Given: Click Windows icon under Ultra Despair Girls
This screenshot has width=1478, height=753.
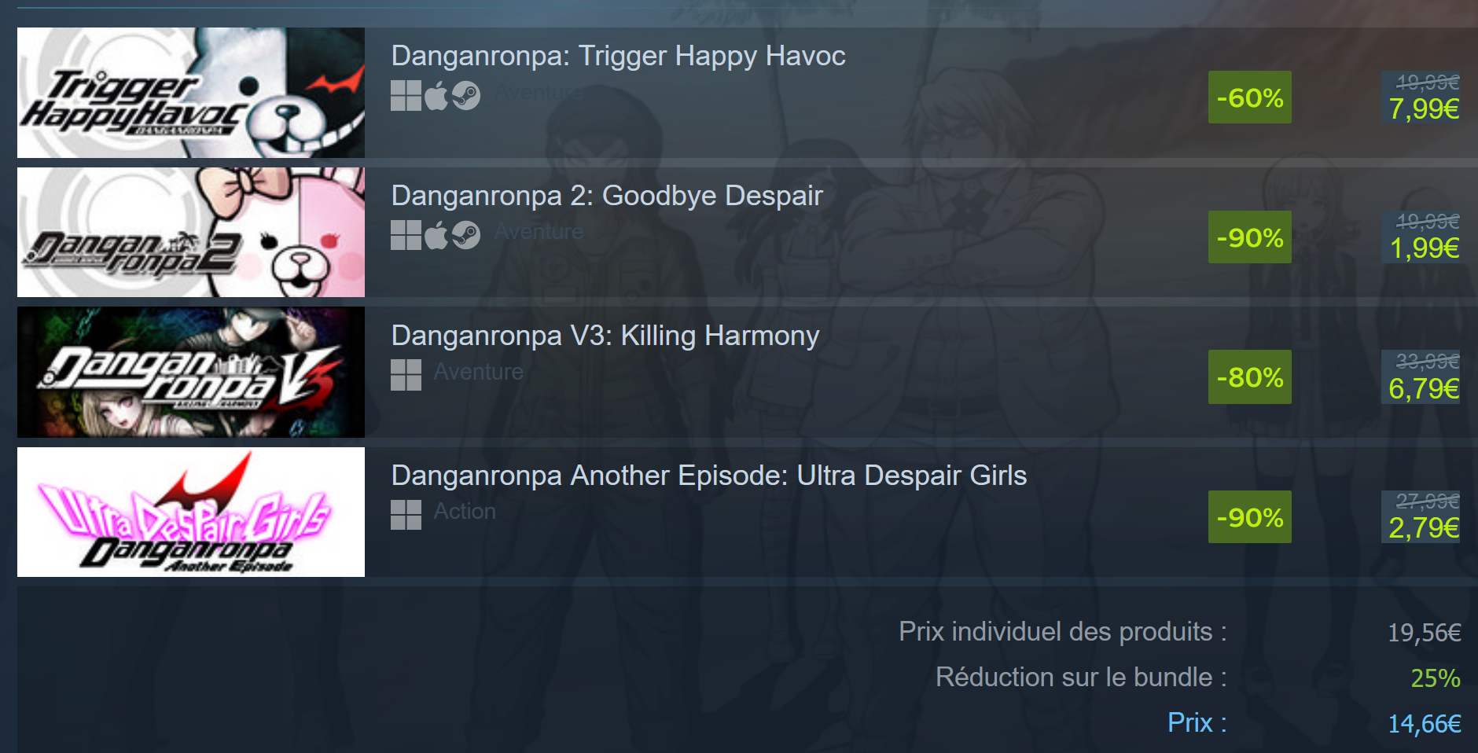Looking at the screenshot, I should tap(406, 515).
